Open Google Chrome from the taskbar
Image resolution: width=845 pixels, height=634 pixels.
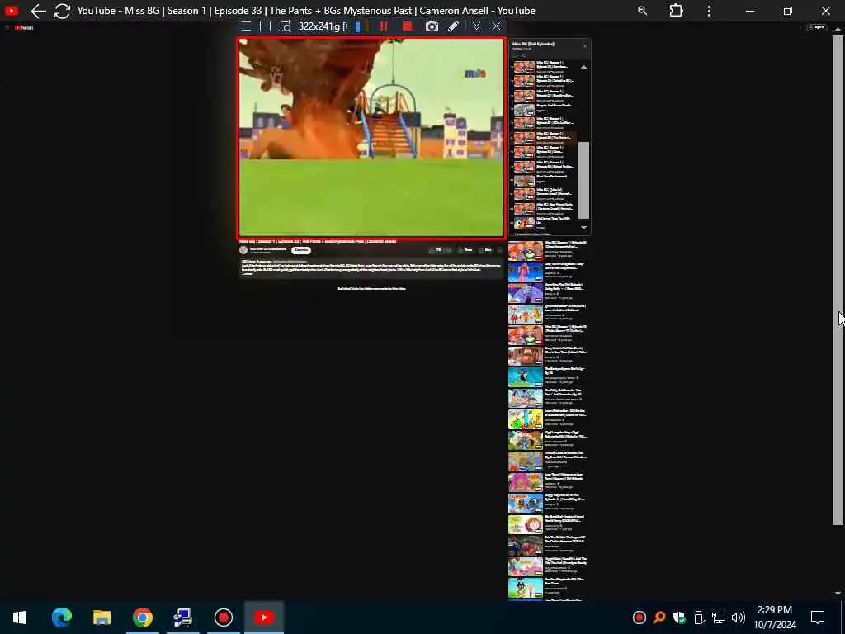pos(142,617)
